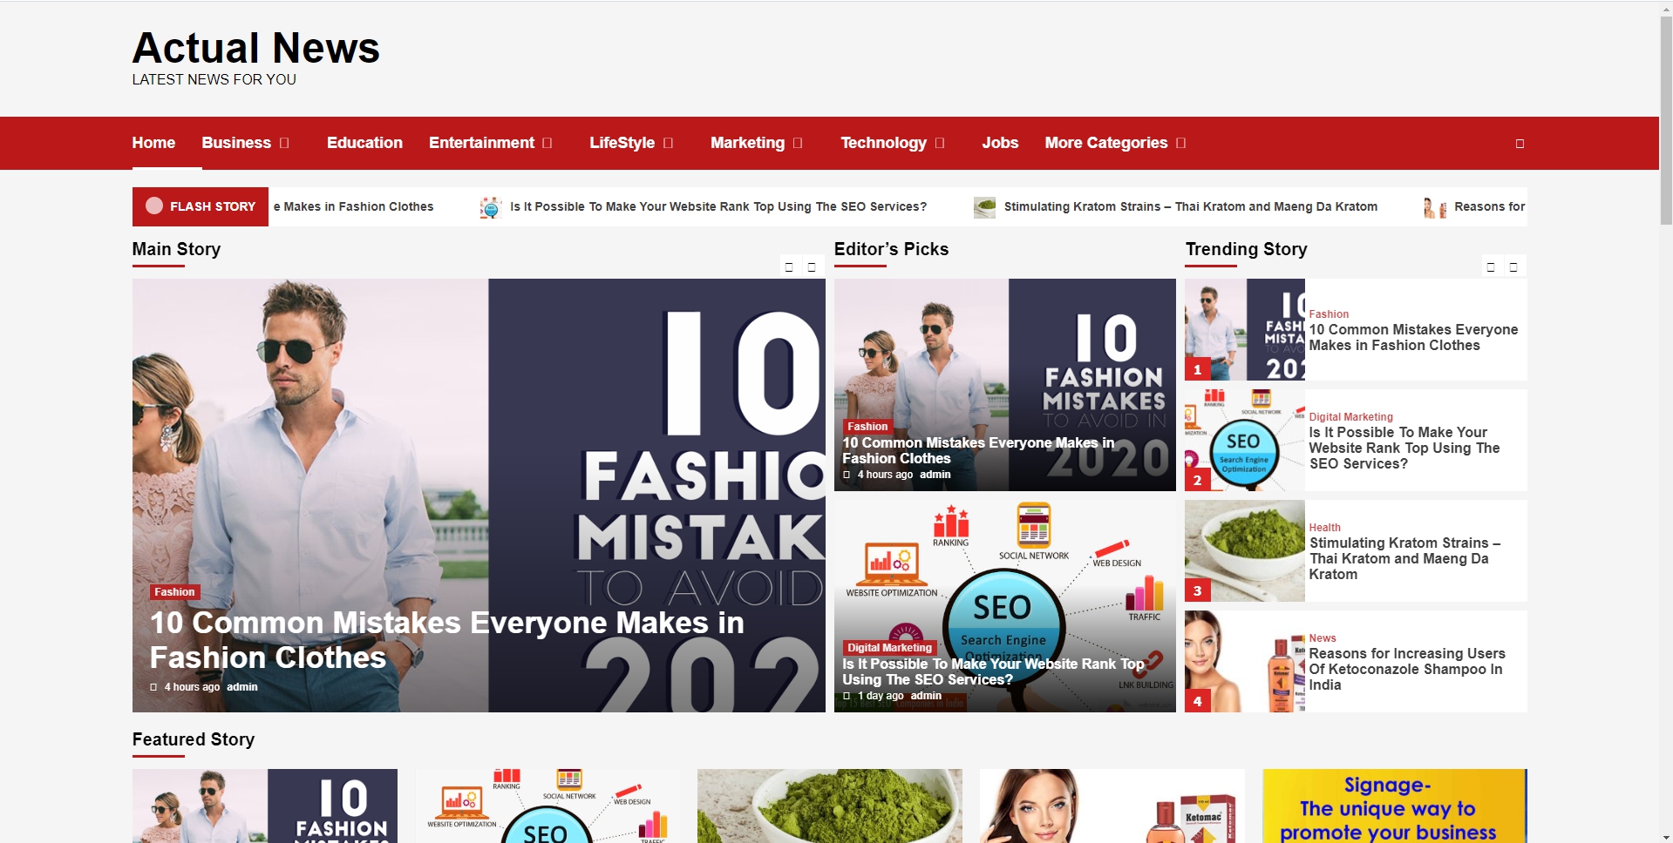The height and width of the screenshot is (843, 1673).
Task: Open the trending Ketoconazole Shampoo article link
Action: click(1405, 669)
